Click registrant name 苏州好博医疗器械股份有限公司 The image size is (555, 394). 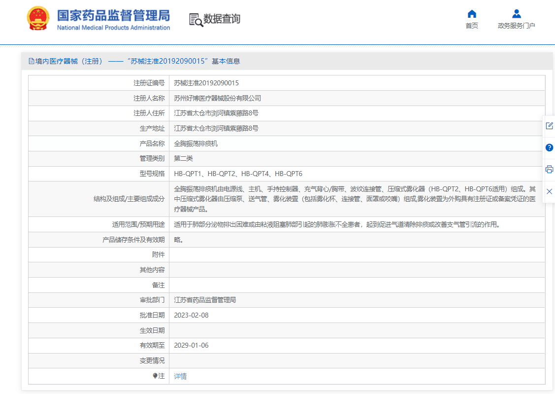point(217,98)
